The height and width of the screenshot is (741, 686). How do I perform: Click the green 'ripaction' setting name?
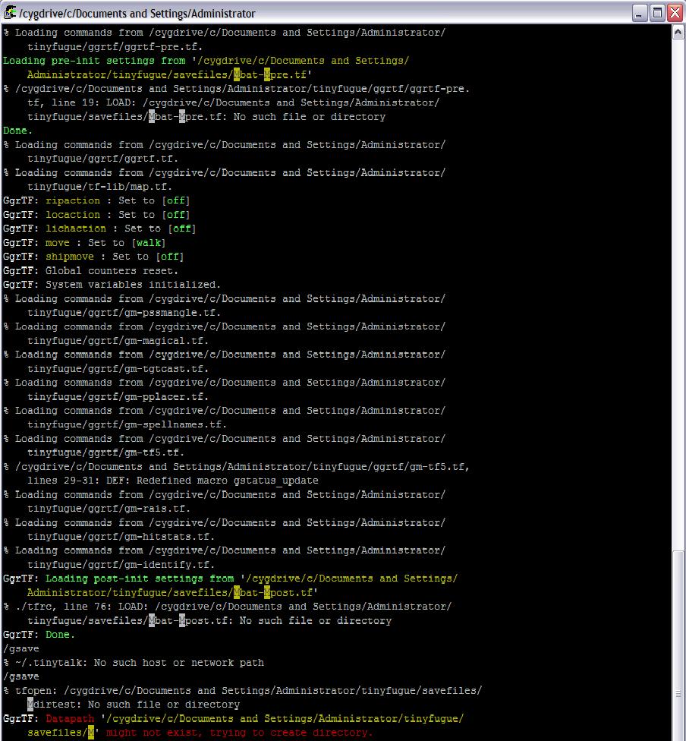click(73, 201)
